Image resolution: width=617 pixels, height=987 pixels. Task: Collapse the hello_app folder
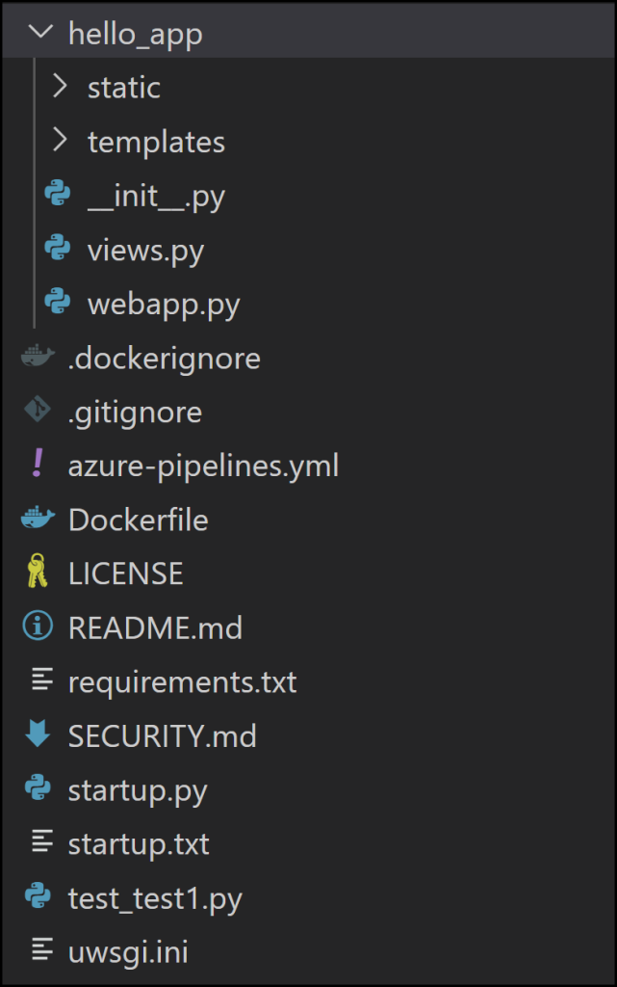pyautogui.click(x=39, y=32)
